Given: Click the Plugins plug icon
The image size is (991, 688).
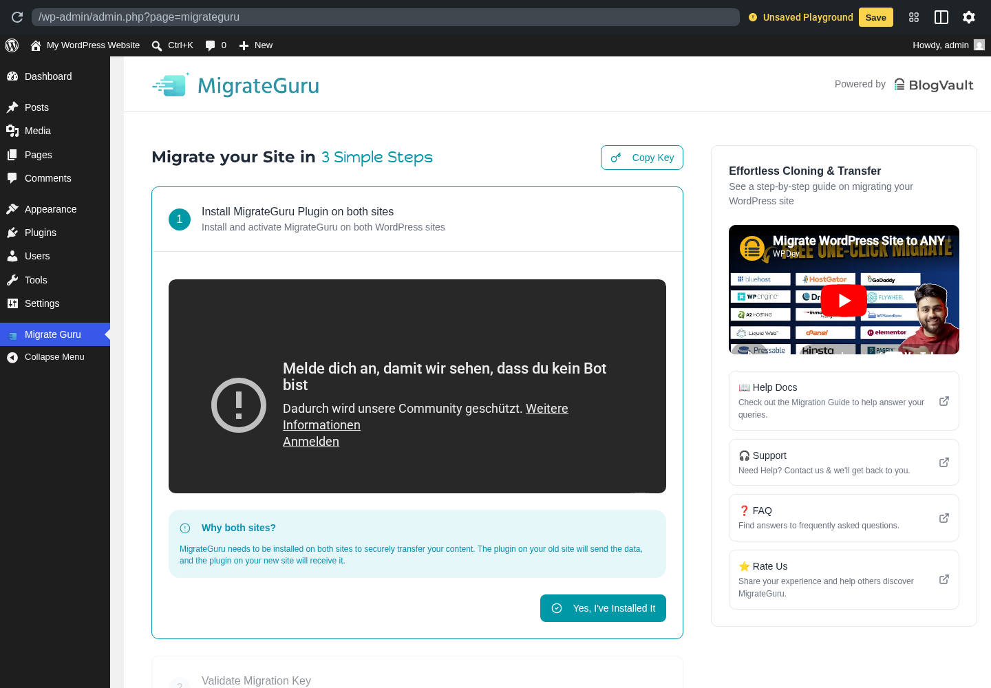Looking at the screenshot, I should pyautogui.click(x=12, y=233).
